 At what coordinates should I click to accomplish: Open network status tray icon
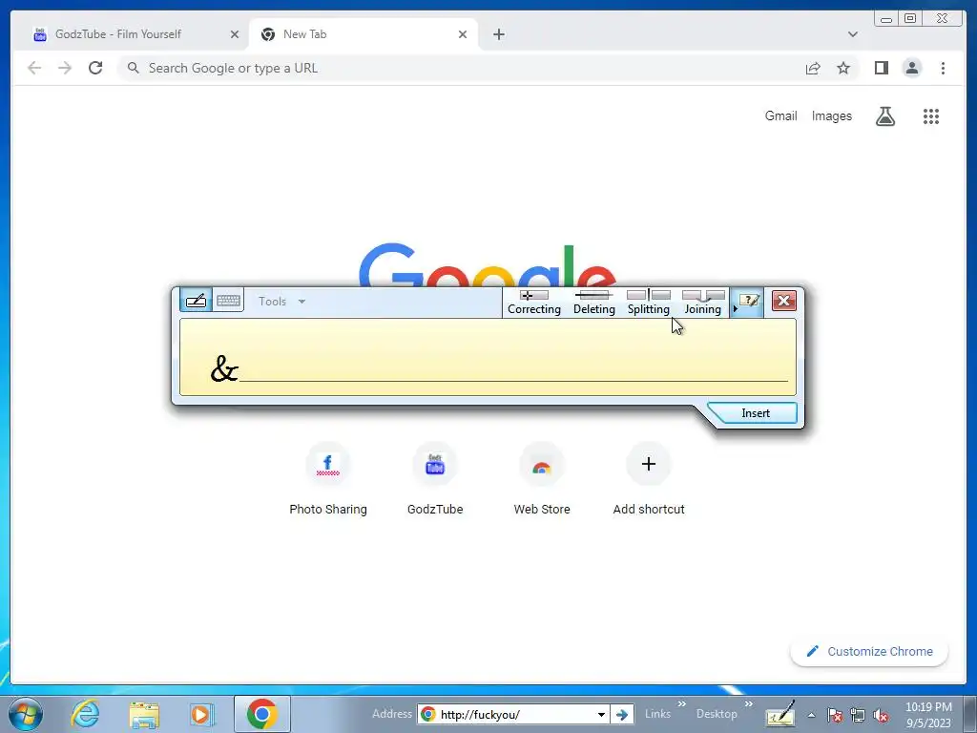[858, 715]
